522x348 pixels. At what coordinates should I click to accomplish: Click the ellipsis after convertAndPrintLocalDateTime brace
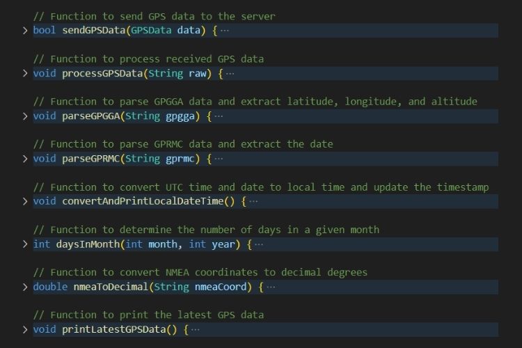(x=253, y=202)
